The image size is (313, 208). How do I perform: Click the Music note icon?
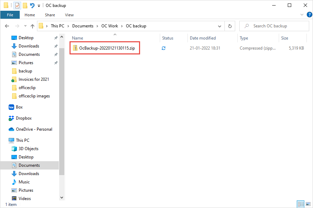14,182
